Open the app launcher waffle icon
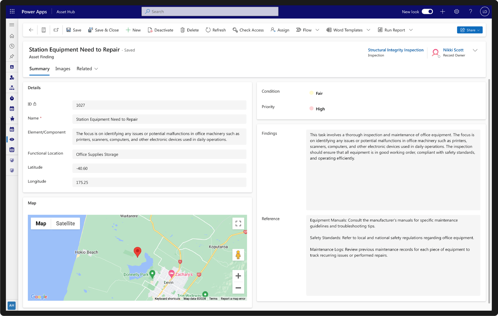Screen dimensions: 498x316 coord(12,12)
